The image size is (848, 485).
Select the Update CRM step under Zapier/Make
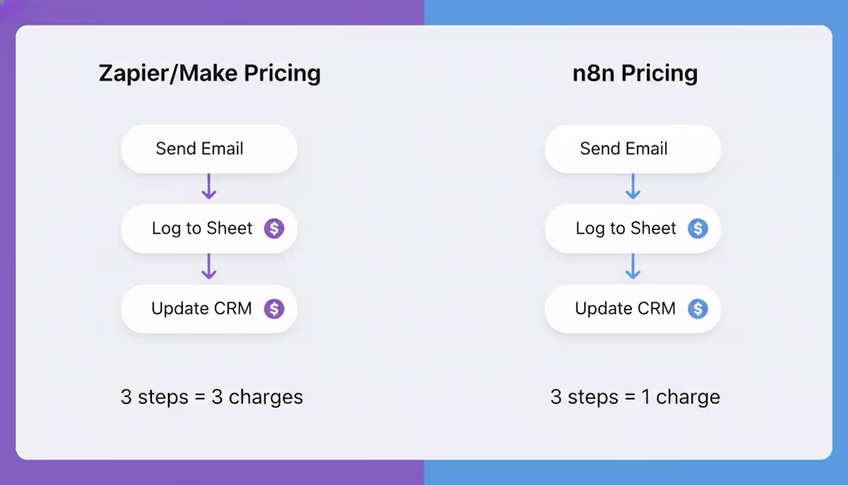209,308
